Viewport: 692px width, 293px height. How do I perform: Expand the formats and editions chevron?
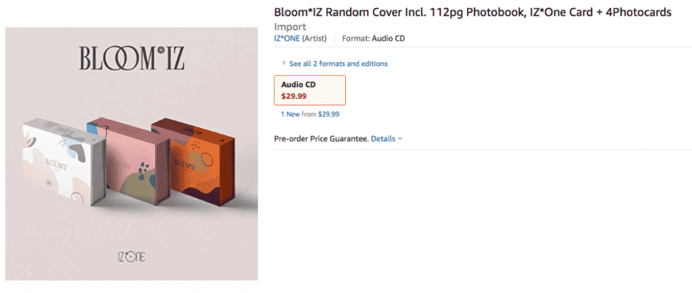point(284,64)
